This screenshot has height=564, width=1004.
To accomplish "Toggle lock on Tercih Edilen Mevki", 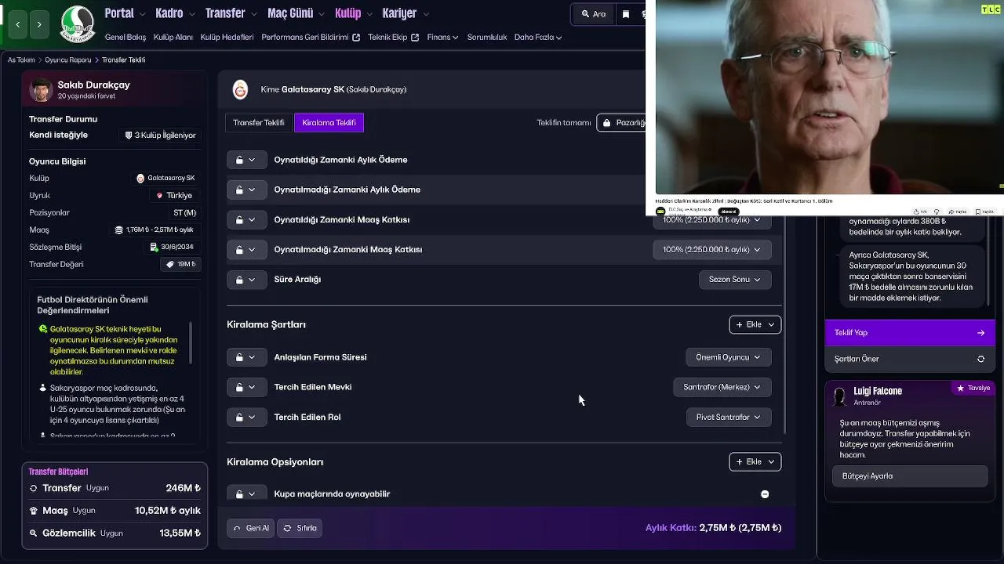I will (x=246, y=387).
